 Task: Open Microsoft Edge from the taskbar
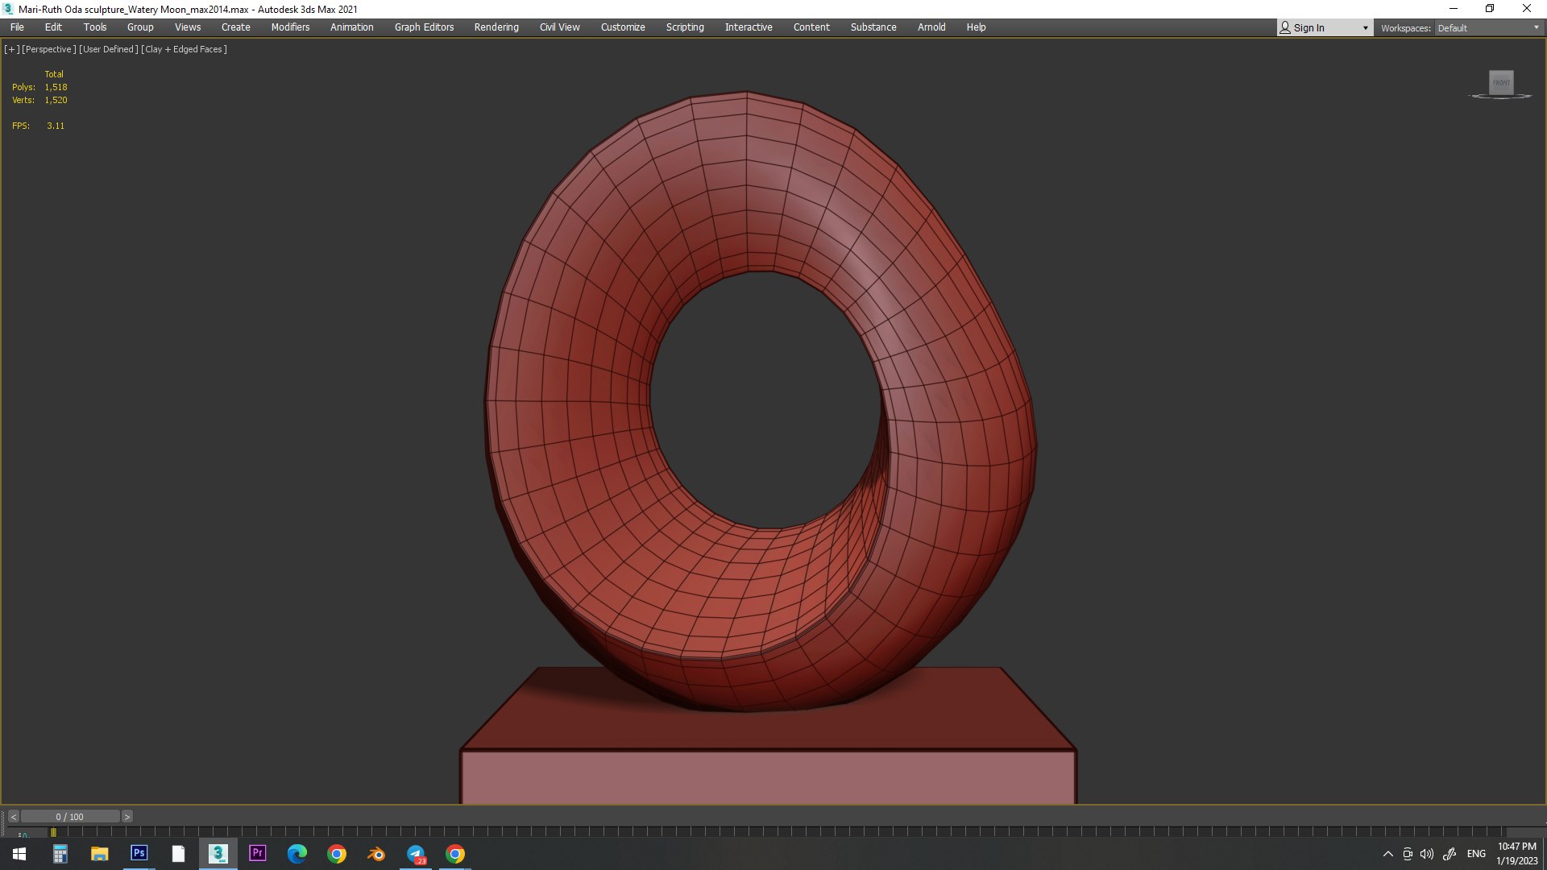coord(297,854)
